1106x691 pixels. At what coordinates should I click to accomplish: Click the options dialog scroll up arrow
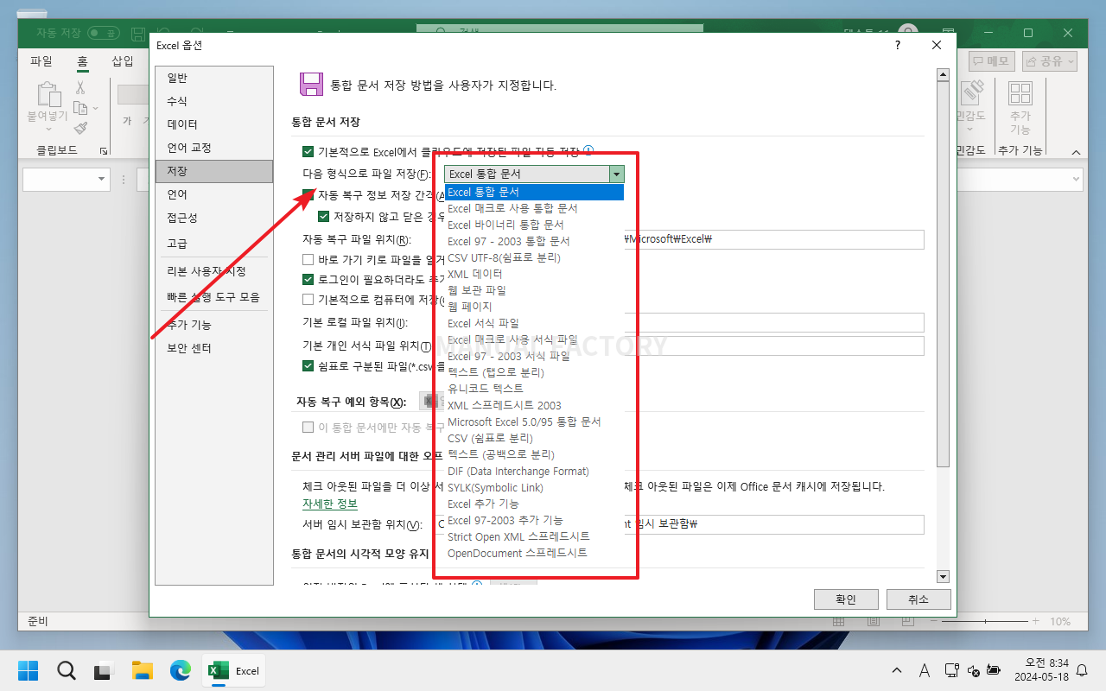click(943, 75)
